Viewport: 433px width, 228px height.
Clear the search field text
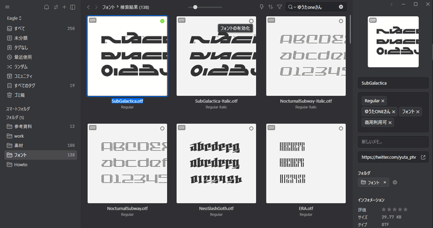point(341,7)
